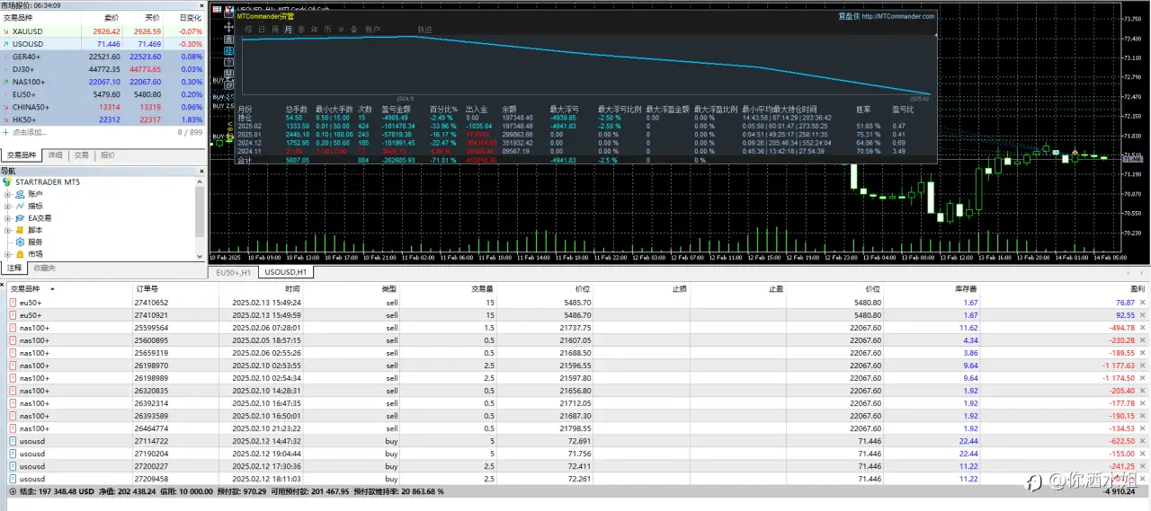Click the crosshair icon on chart left
The image size is (1151, 511).
pos(228,27)
